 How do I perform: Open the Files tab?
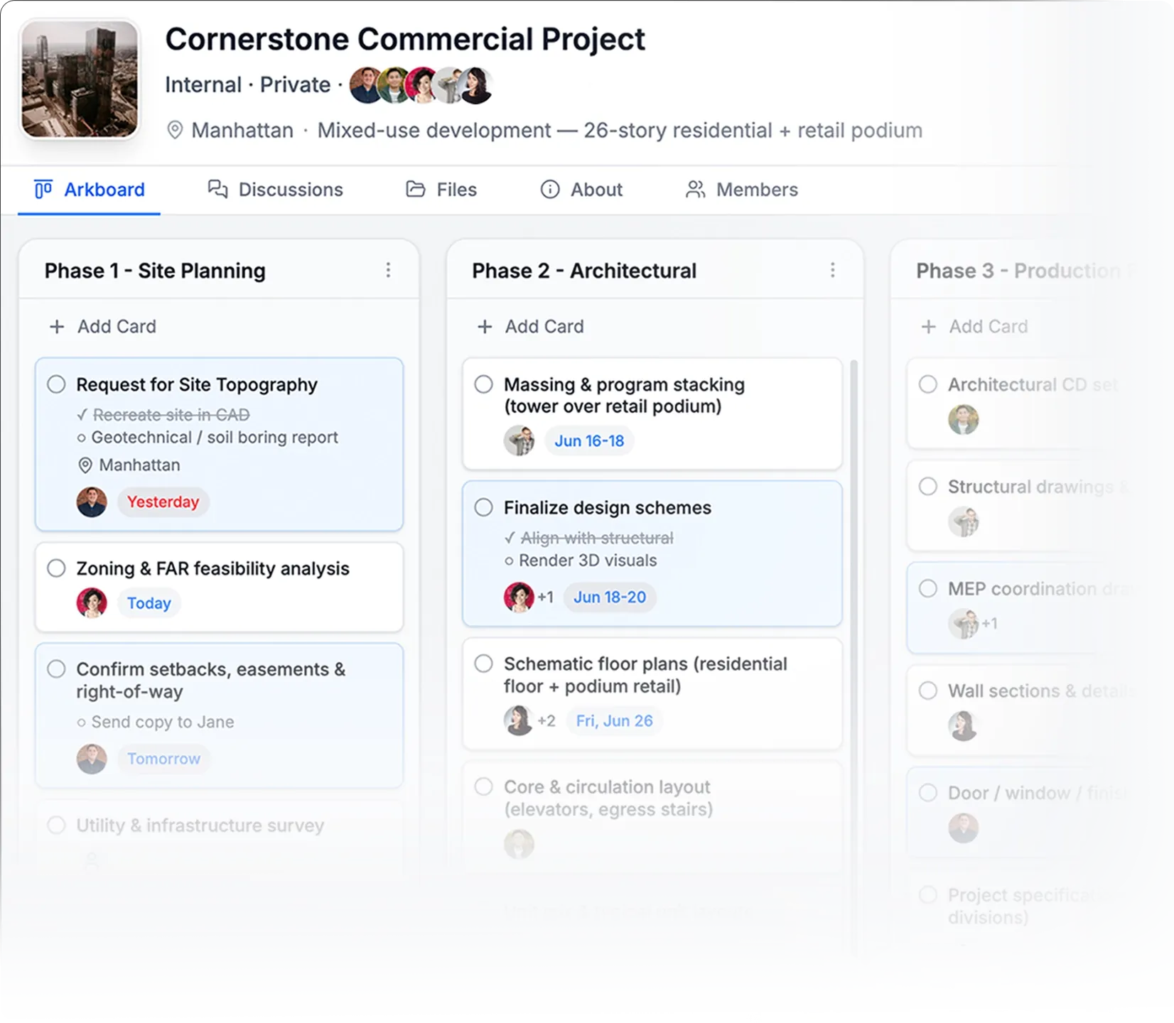pyautogui.click(x=441, y=190)
